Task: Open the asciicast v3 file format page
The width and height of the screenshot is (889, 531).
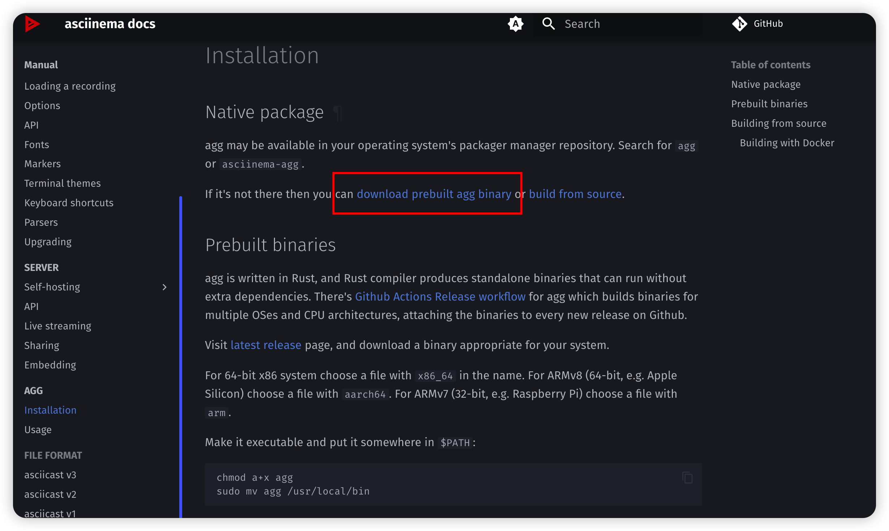Action: pyautogui.click(x=50, y=475)
